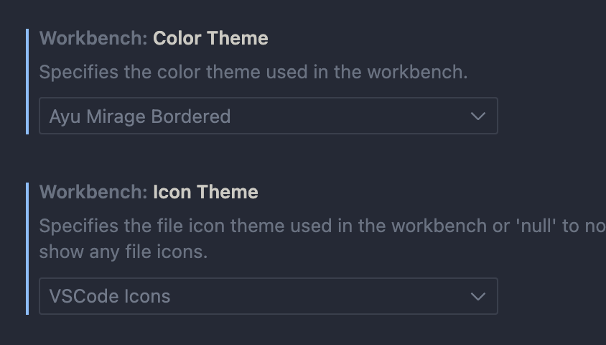Select the 'VSCode Icons' value text
The image size is (606, 345).
click(110, 296)
